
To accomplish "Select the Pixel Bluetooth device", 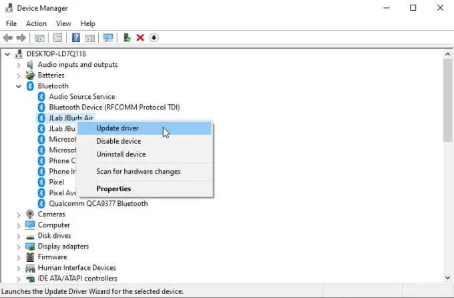I will pyautogui.click(x=57, y=182).
